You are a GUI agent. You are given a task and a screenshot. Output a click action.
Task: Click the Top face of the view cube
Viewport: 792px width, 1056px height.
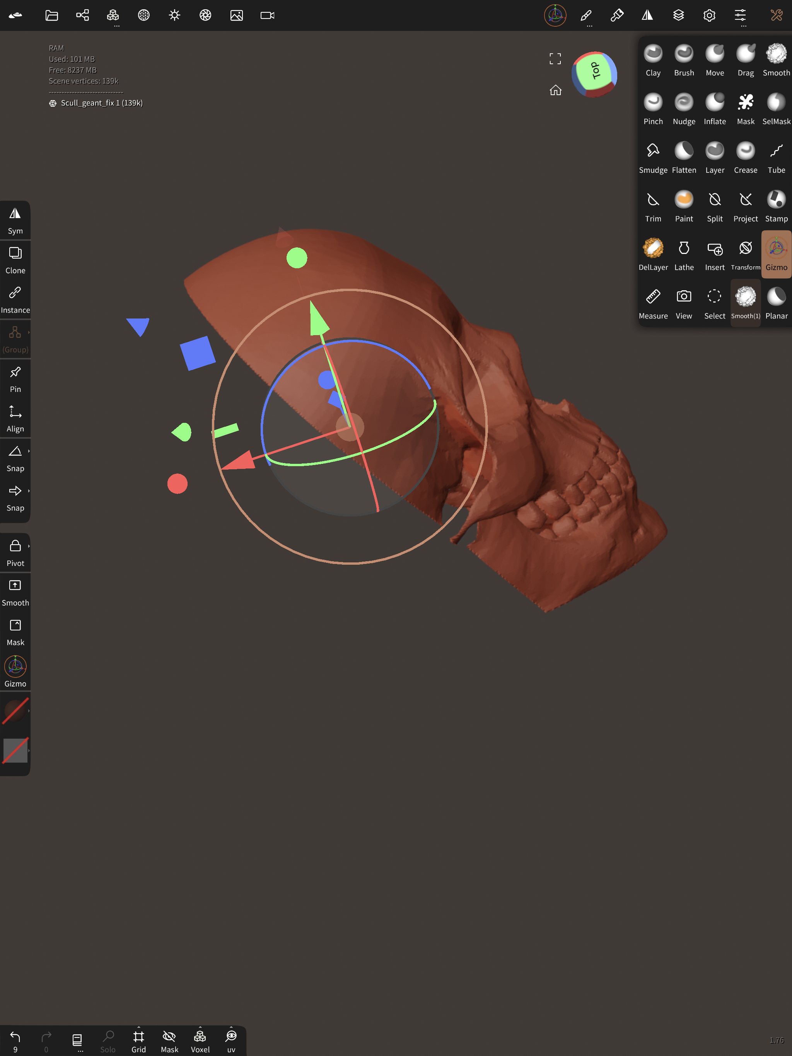pos(594,73)
